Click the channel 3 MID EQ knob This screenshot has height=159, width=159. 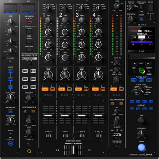point(82,45)
